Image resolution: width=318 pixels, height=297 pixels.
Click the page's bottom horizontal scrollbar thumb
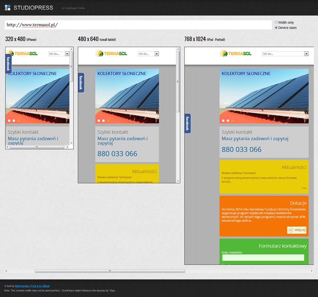110,271
